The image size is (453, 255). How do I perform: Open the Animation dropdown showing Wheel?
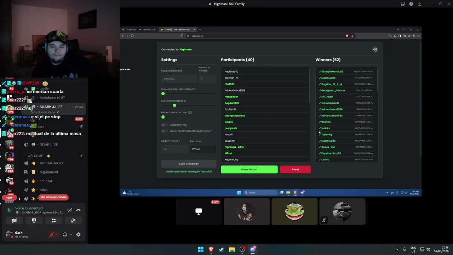click(202, 149)
